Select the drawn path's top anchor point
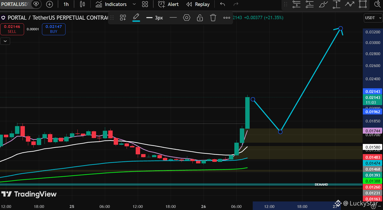The height and width of the screenshot is (210, 383). click(x=341, y=28)
